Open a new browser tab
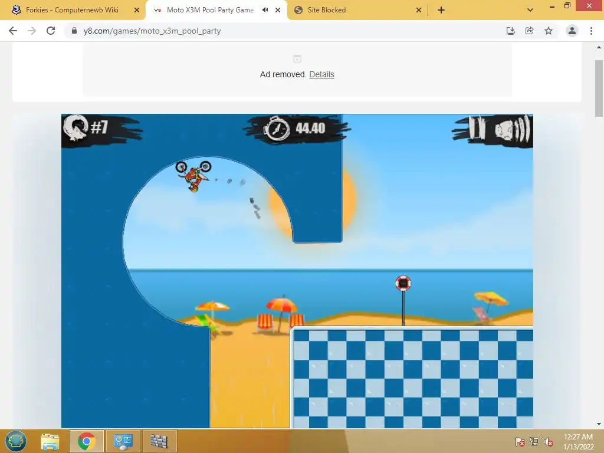 (x=441, y=10)
